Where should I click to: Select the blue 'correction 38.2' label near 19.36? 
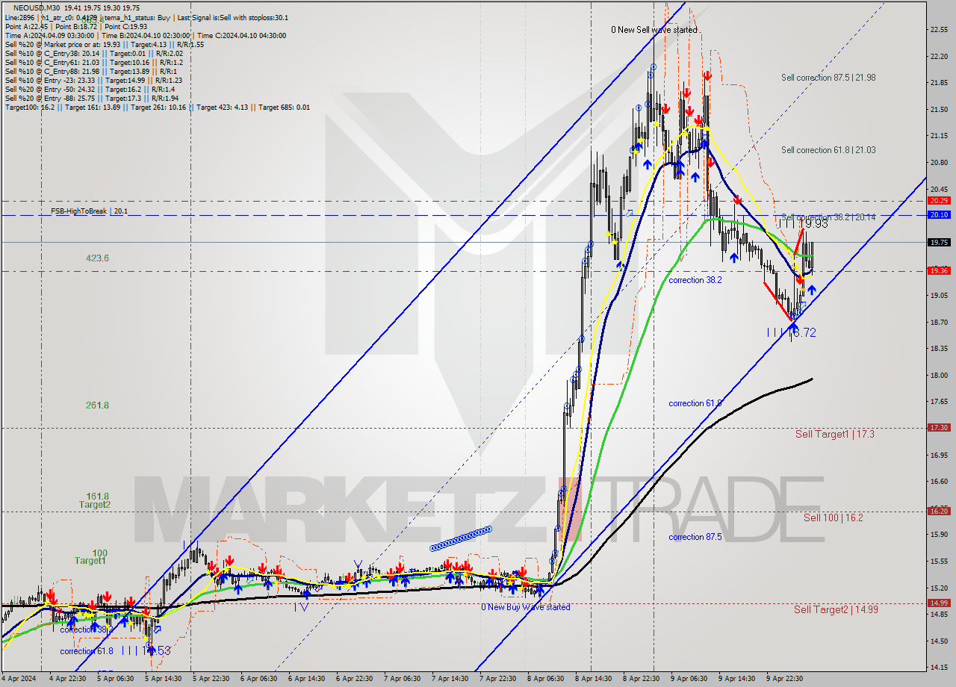pyautogui.click(x=695, y=280)
